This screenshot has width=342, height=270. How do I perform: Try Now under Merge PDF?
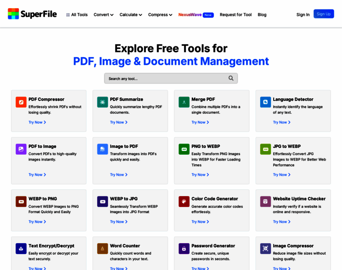coord(200,122)
